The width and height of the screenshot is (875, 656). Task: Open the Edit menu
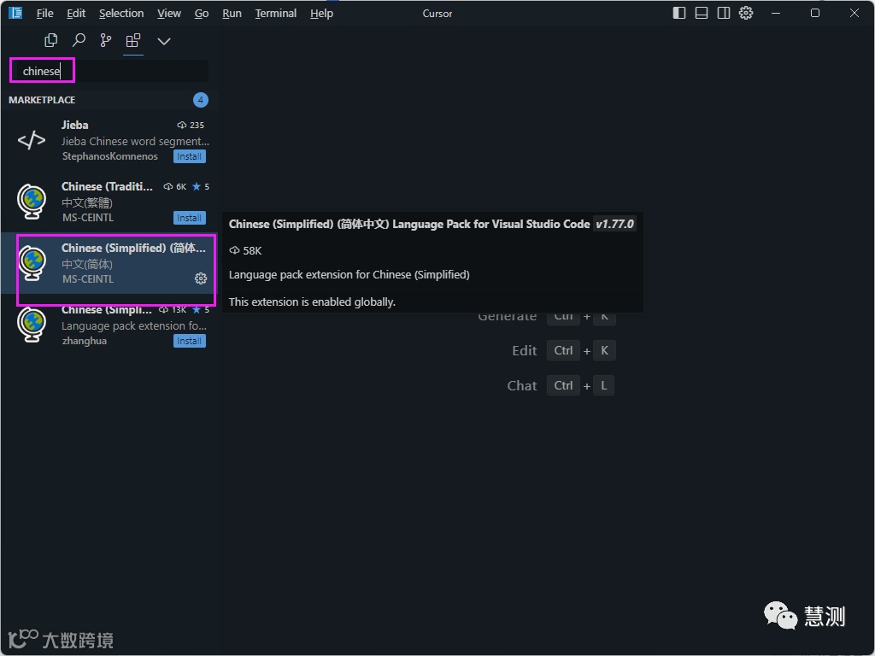click(x=76, y=13)
